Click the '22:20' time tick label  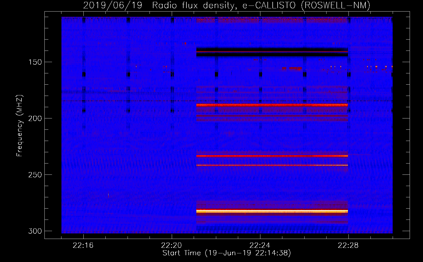[172, 245]
